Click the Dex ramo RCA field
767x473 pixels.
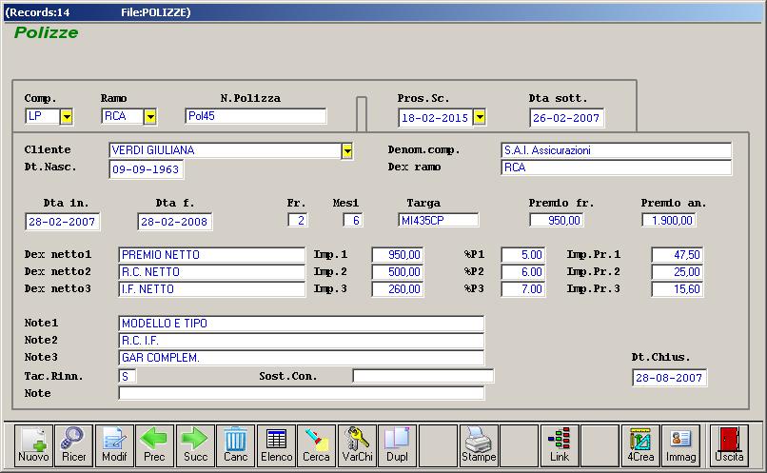[617, 168]
